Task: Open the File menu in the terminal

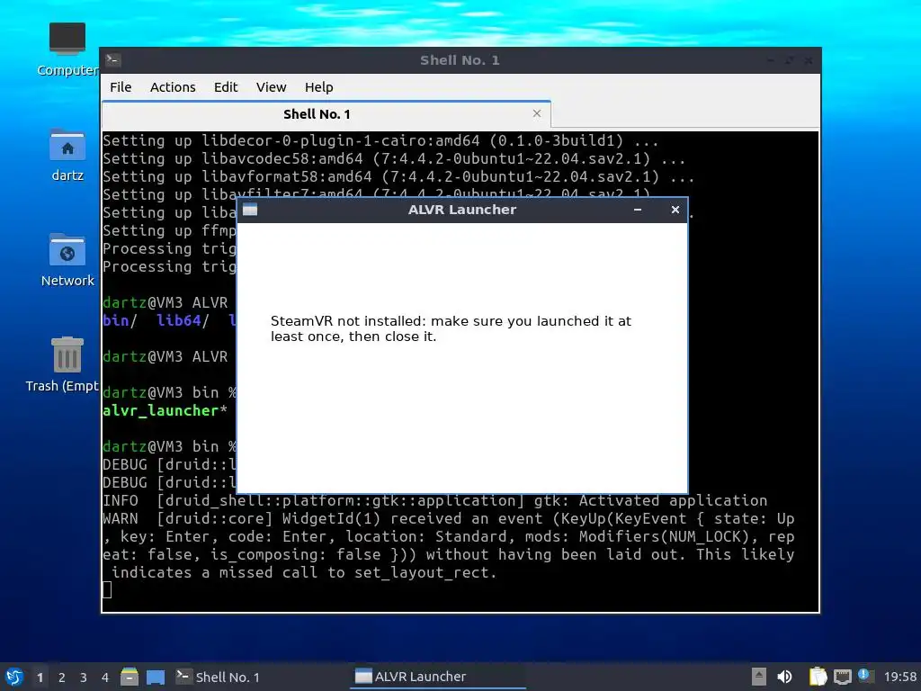Action: coord(121,87)
